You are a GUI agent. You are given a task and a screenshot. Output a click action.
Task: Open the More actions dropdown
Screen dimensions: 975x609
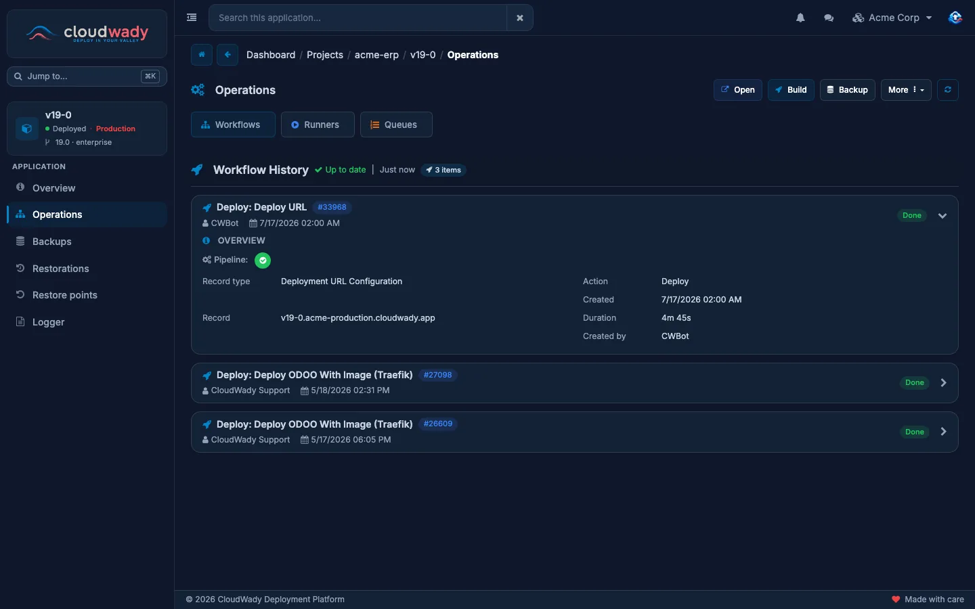[x=906, y=90]
